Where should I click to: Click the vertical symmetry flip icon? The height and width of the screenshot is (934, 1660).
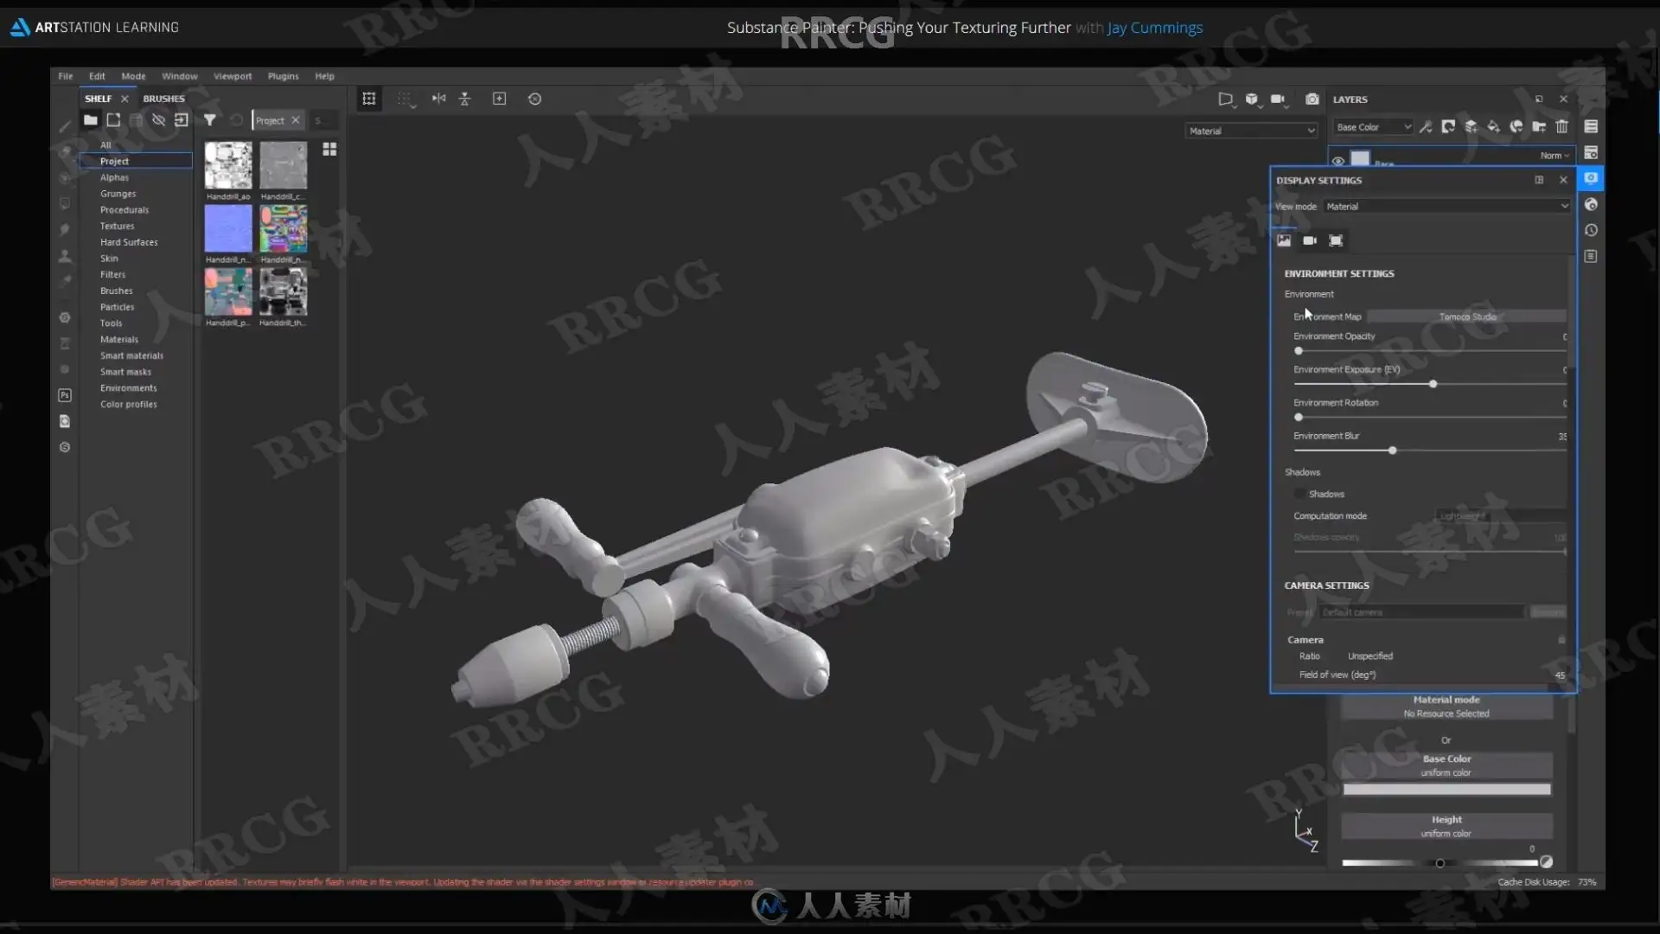pos(464,99)
